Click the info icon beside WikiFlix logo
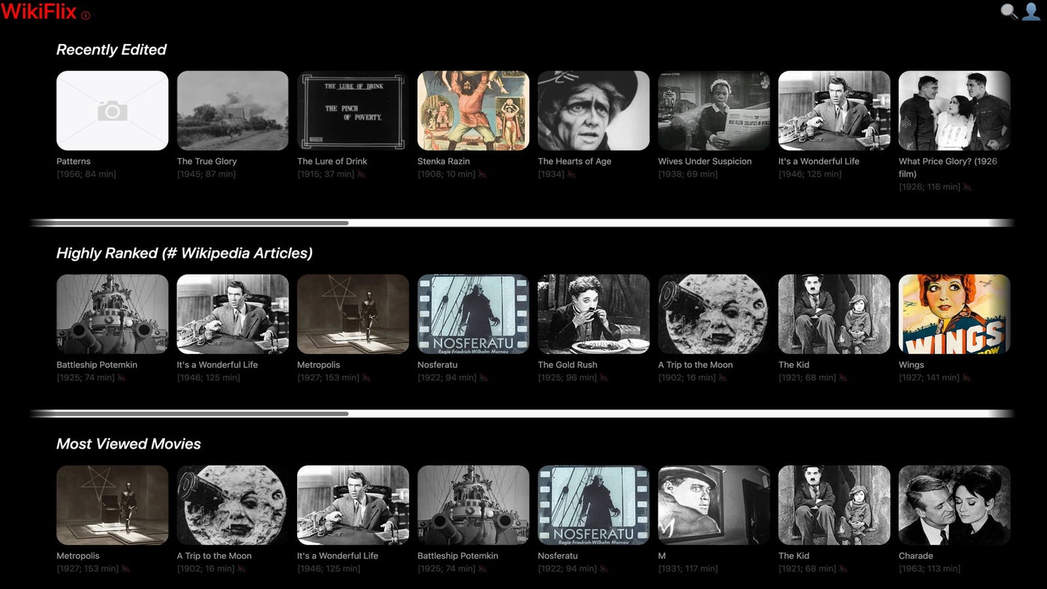The height and width of the screenshot is (589, 1047). 85,15
